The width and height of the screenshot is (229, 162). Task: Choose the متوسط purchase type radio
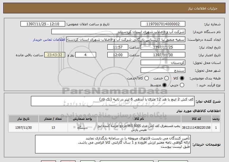(164, 85)
